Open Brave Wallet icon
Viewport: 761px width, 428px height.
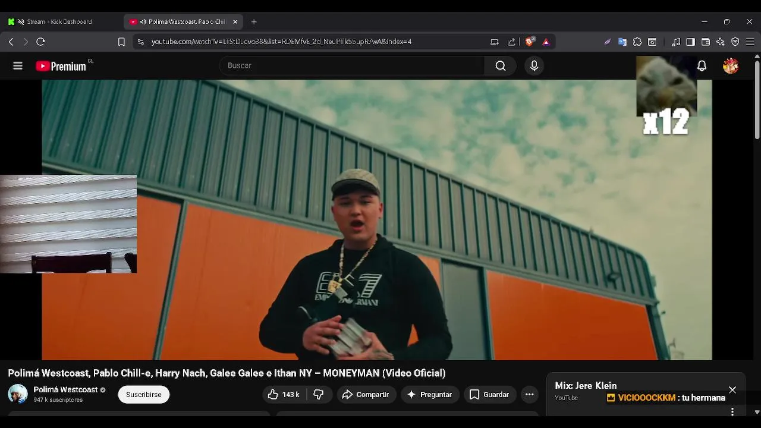(706, 42)
